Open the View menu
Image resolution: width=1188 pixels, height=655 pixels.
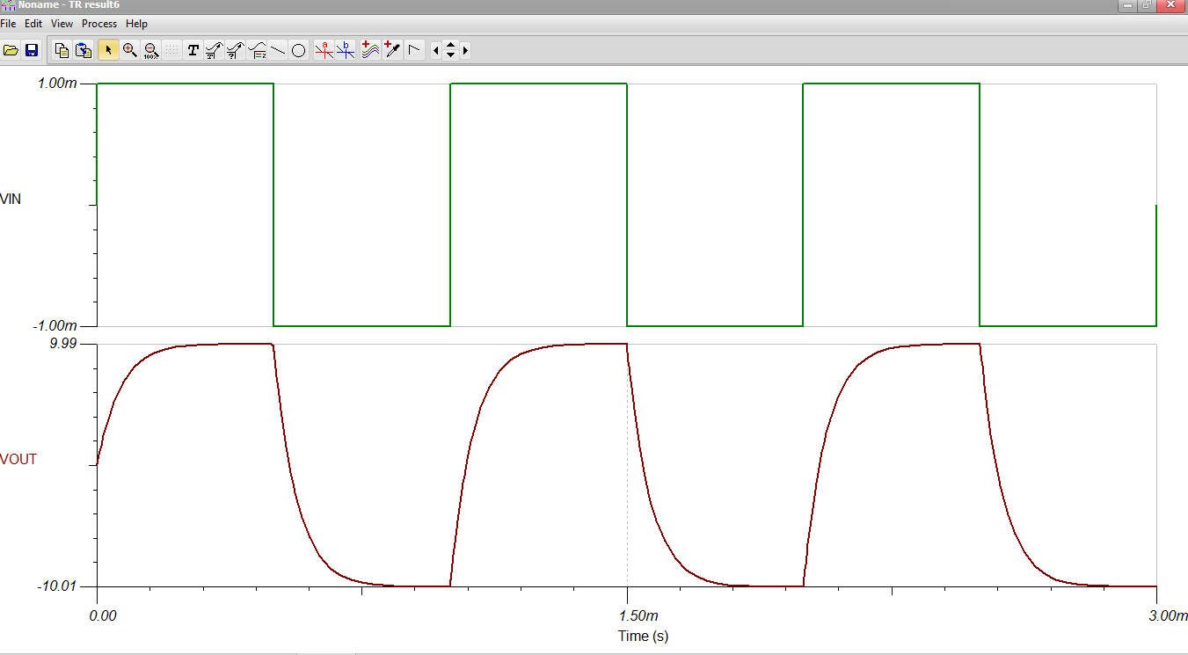[61, 24]
